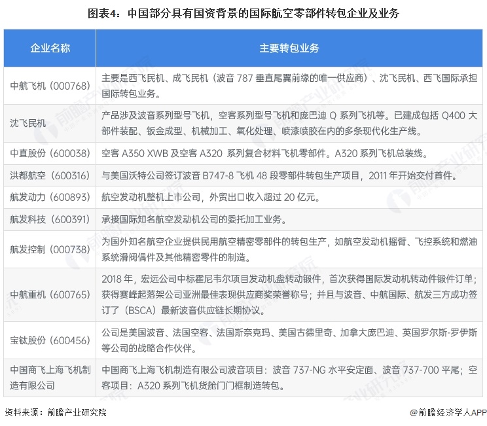Click the '中航重机 (600765)' company cell
The height and width of the screenshot is (426, 487).
[x=50, y=294]
